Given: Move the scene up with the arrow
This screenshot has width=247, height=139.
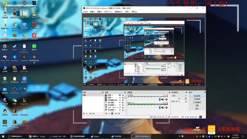Looking at the screenshot, I should [90, 113].
